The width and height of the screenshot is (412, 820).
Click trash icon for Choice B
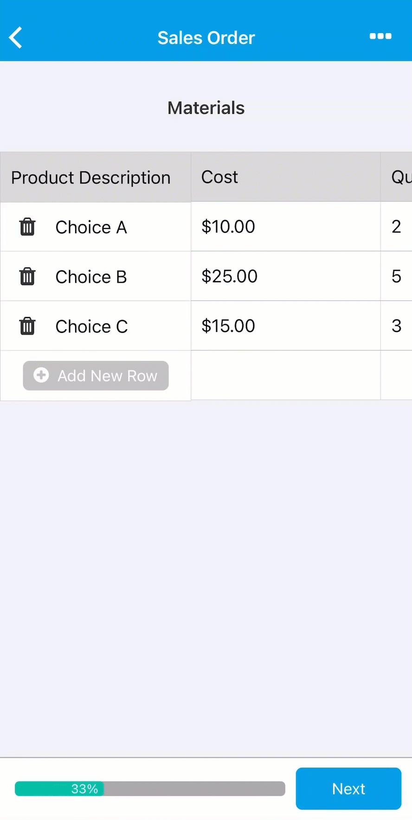(x=27, y=277)
